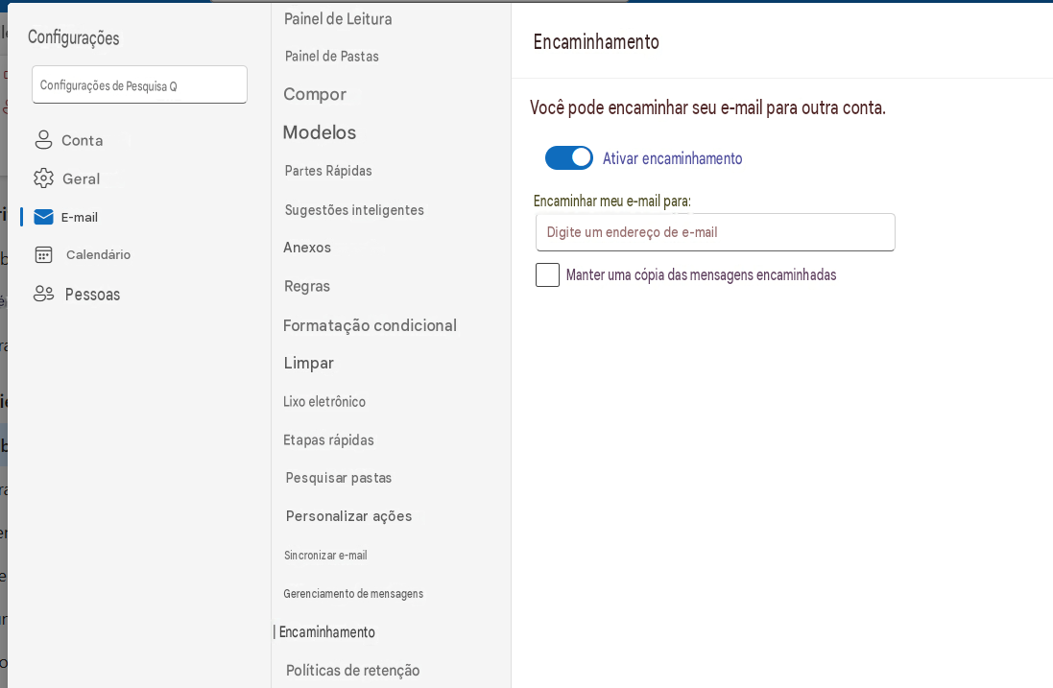Click the Calendário calendar icon

[x=43, y=254]
